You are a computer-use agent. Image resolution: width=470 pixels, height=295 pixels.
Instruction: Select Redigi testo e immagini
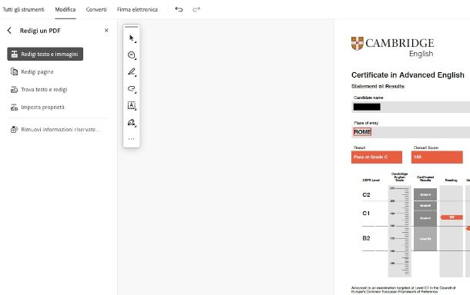(45, 54)
